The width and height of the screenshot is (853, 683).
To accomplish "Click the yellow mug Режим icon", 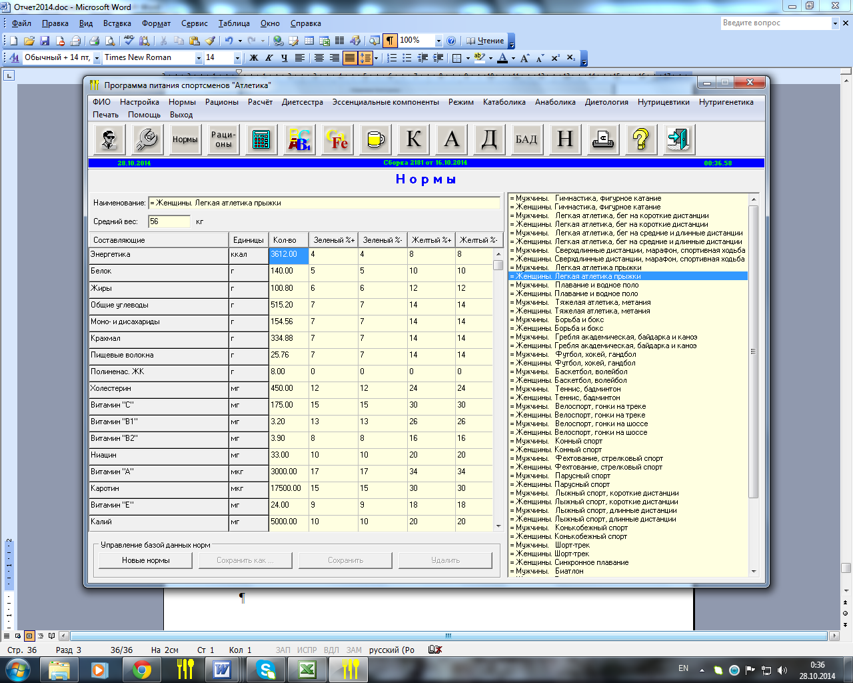I will coord(375,139).
